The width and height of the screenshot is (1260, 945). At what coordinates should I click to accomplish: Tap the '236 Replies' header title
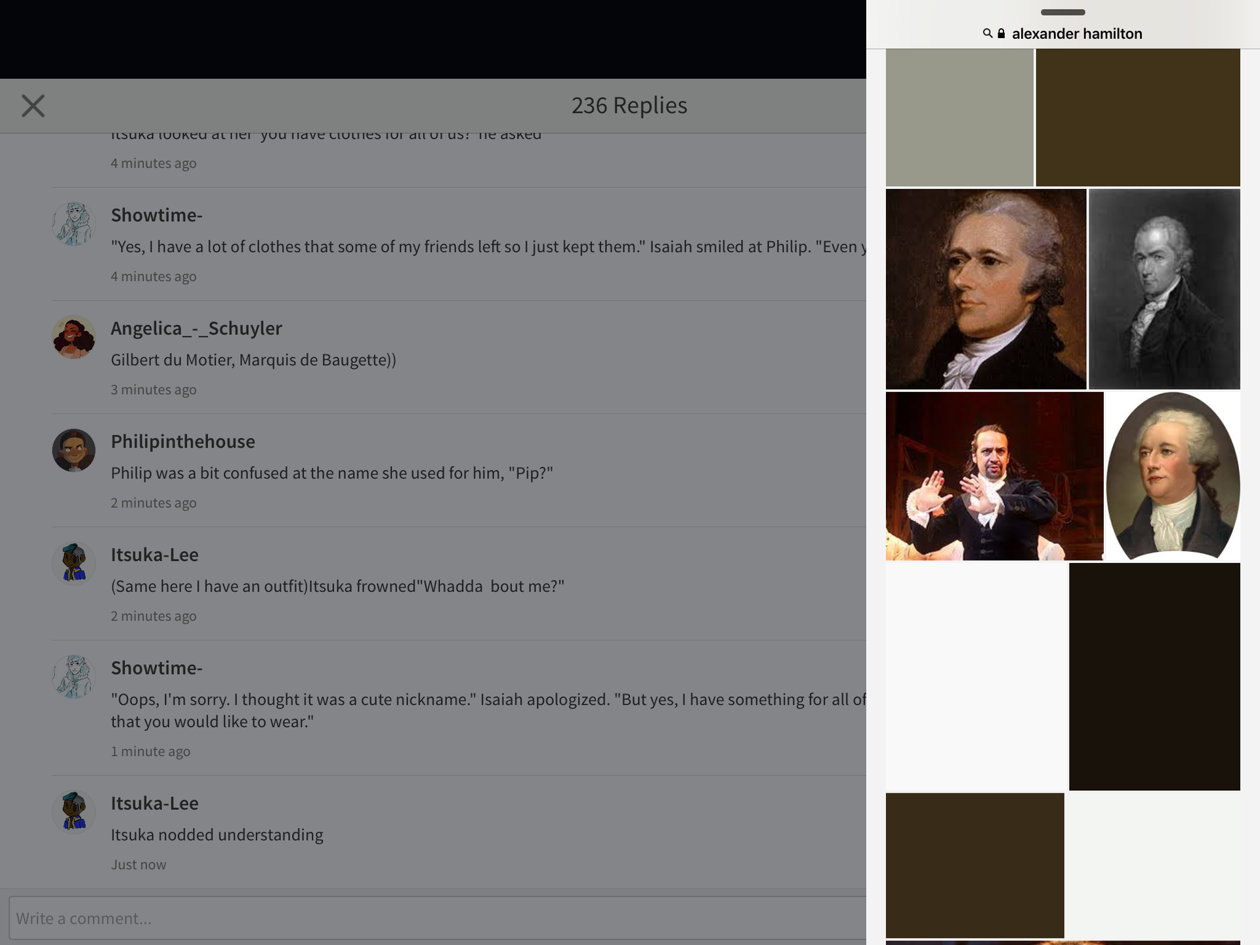coord(629,105)
